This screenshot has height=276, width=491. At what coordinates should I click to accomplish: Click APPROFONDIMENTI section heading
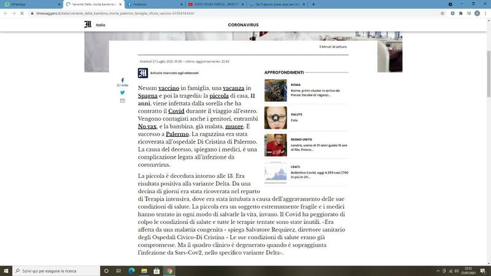284,72
